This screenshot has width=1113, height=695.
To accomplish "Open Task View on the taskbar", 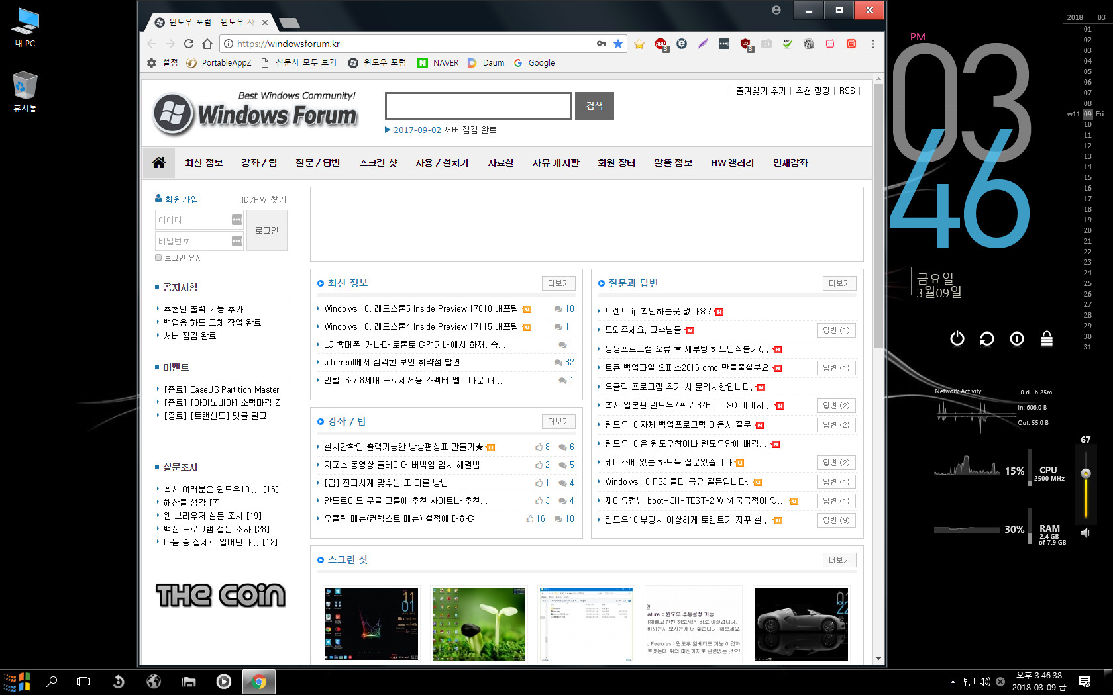I will (83, 682).
